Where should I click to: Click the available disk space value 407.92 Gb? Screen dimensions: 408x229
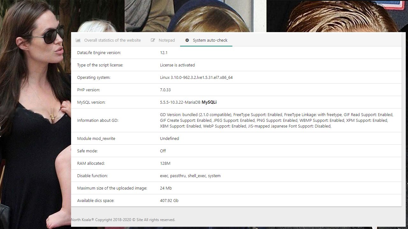tap(169, 201)
